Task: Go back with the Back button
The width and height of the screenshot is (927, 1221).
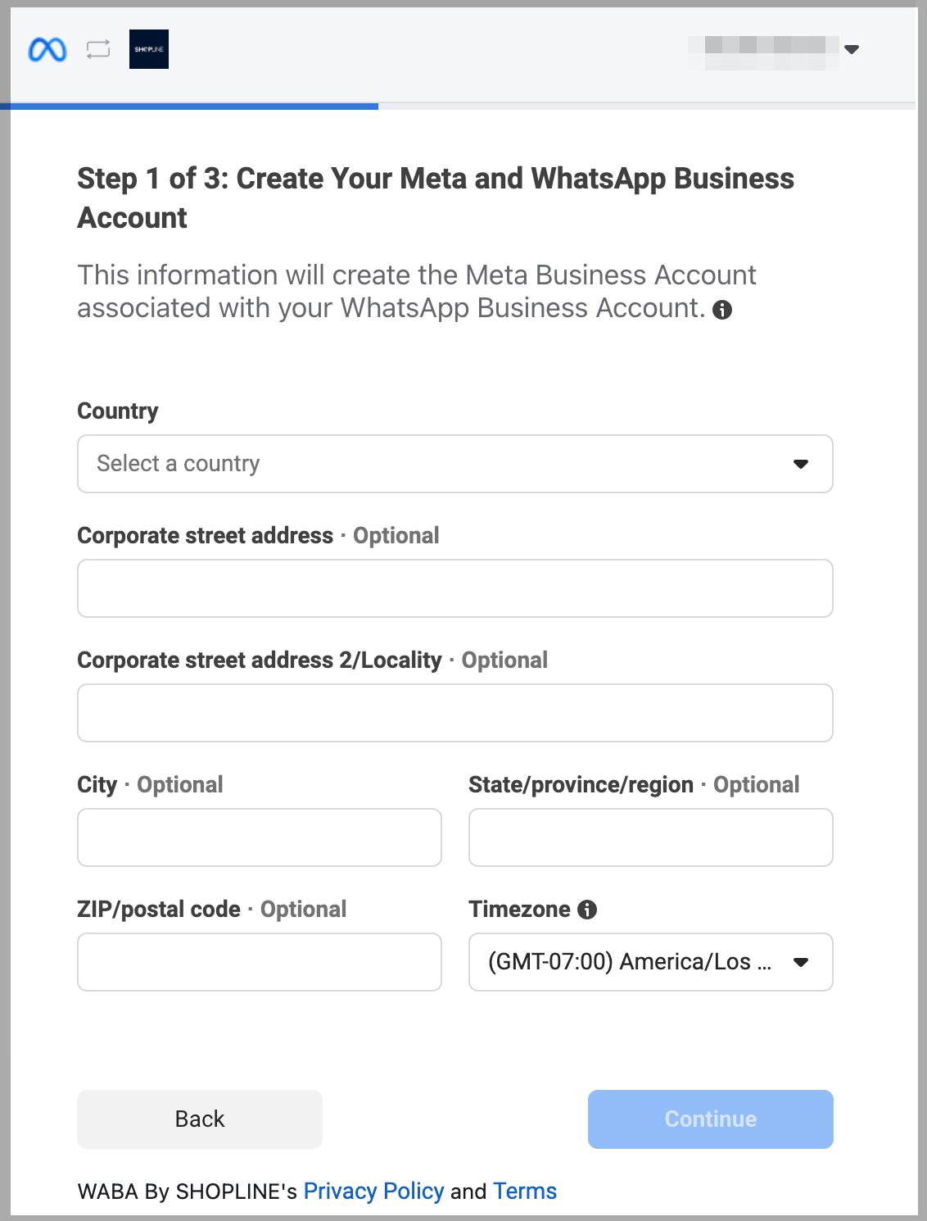Action: pos(200,1119)
